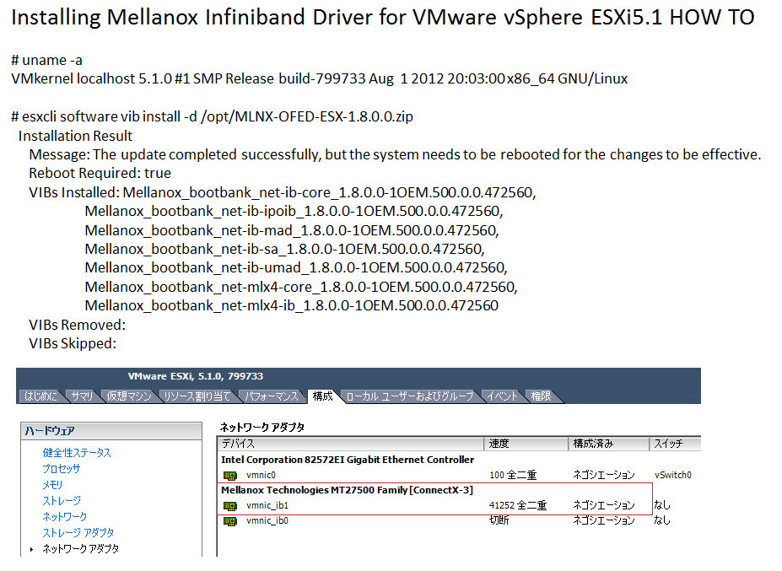782x571 pixels.
Task: Select the vmnic_ib1 device name
Action: (267, 506)
